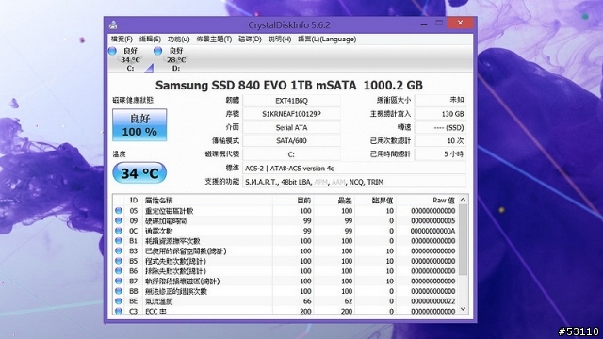Open the 功能(u) menu
The width and height of the screenshot is (603, 339).
(x=178, y=40)
